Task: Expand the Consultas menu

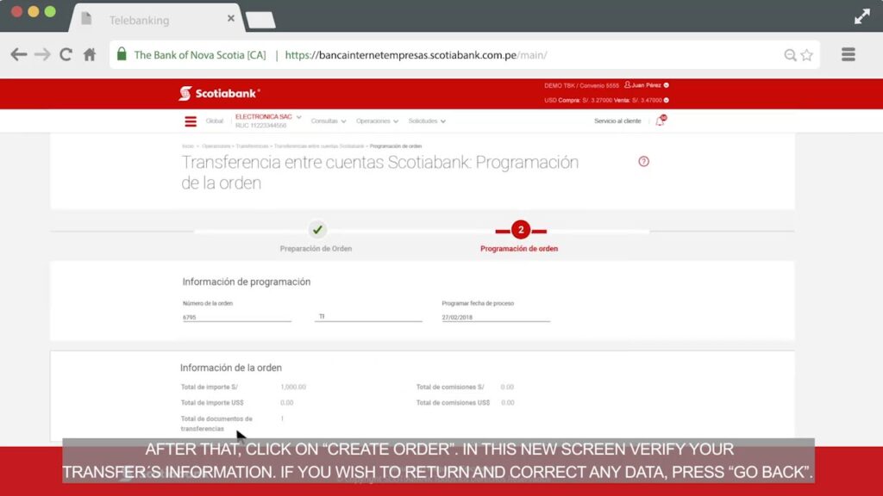Action: 329,121
